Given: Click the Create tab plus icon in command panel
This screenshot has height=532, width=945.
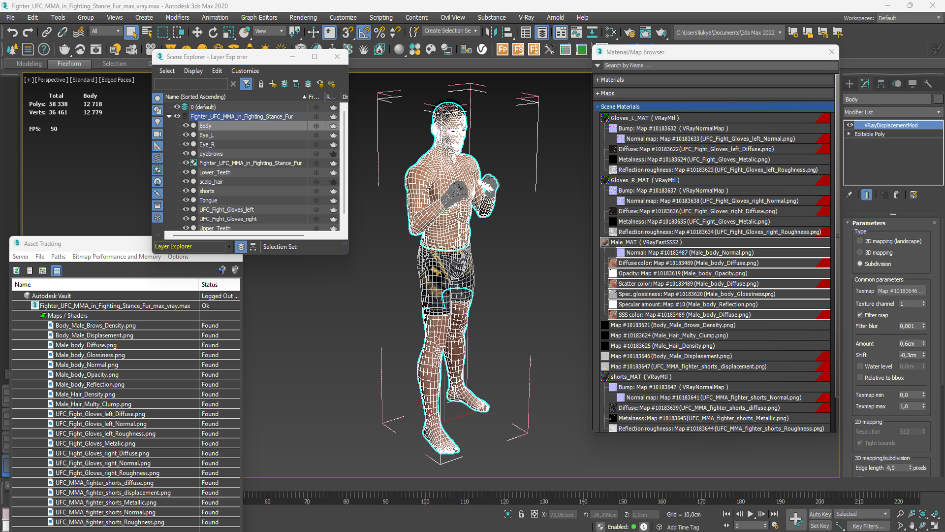Looking at the screenshot, I should [x=850, y=84].
